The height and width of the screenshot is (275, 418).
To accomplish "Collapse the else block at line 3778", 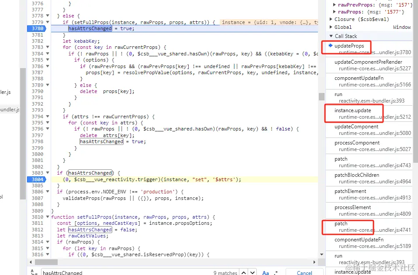I will click(48, 16).
